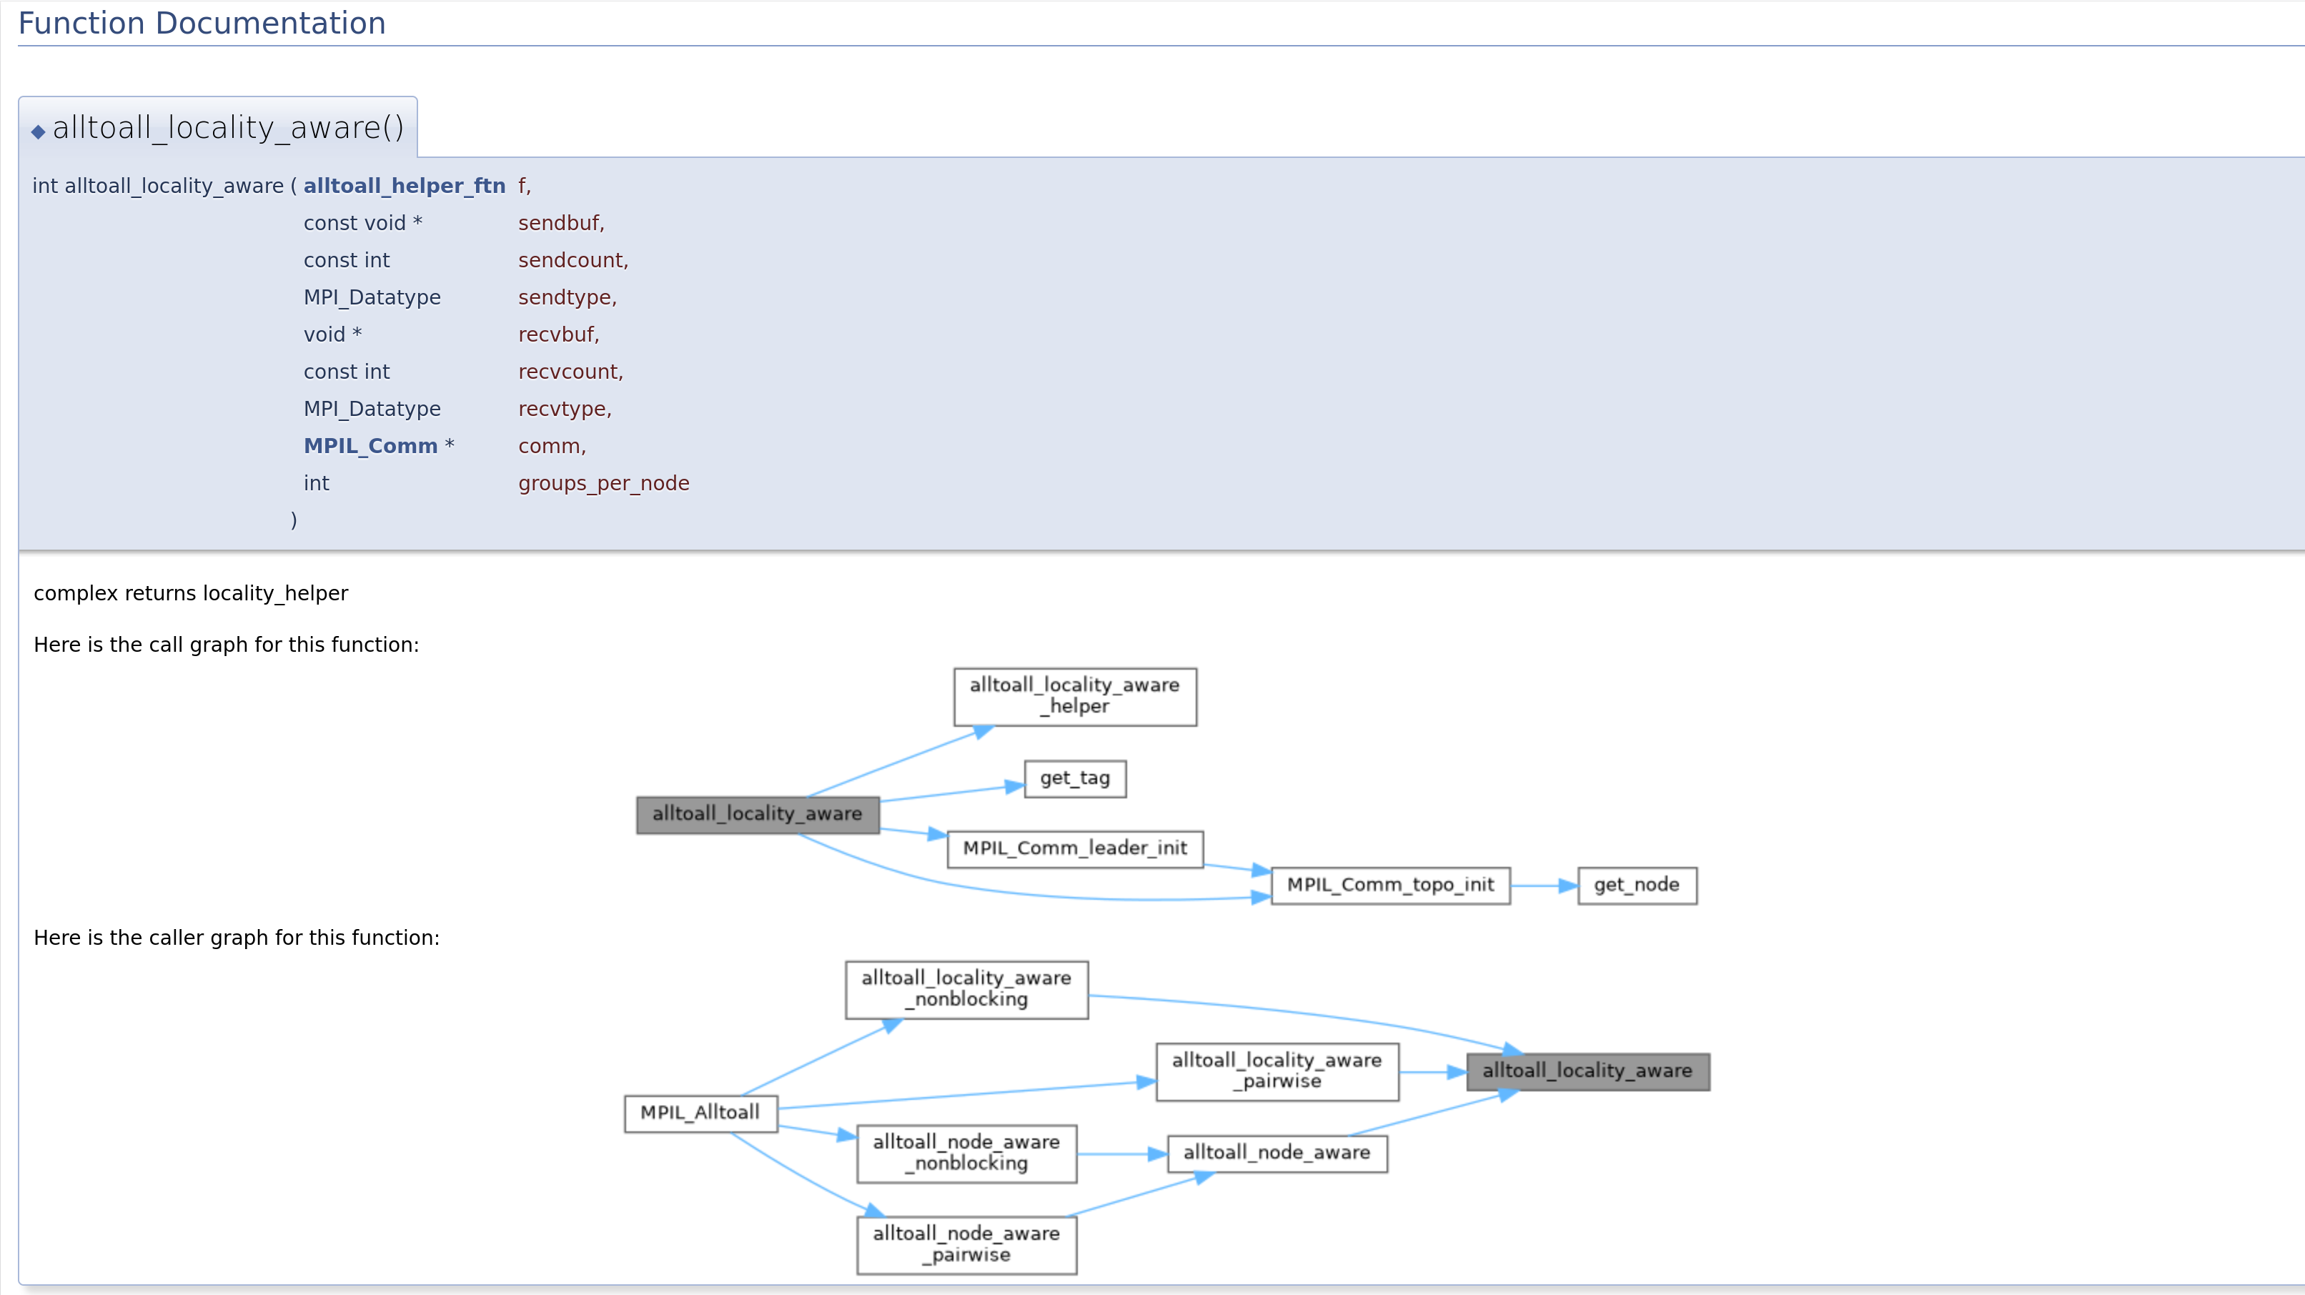2305x1295 pixels.
Task: Click the alltoall_locality_aware() member title
Action: [x=228, y=128]
